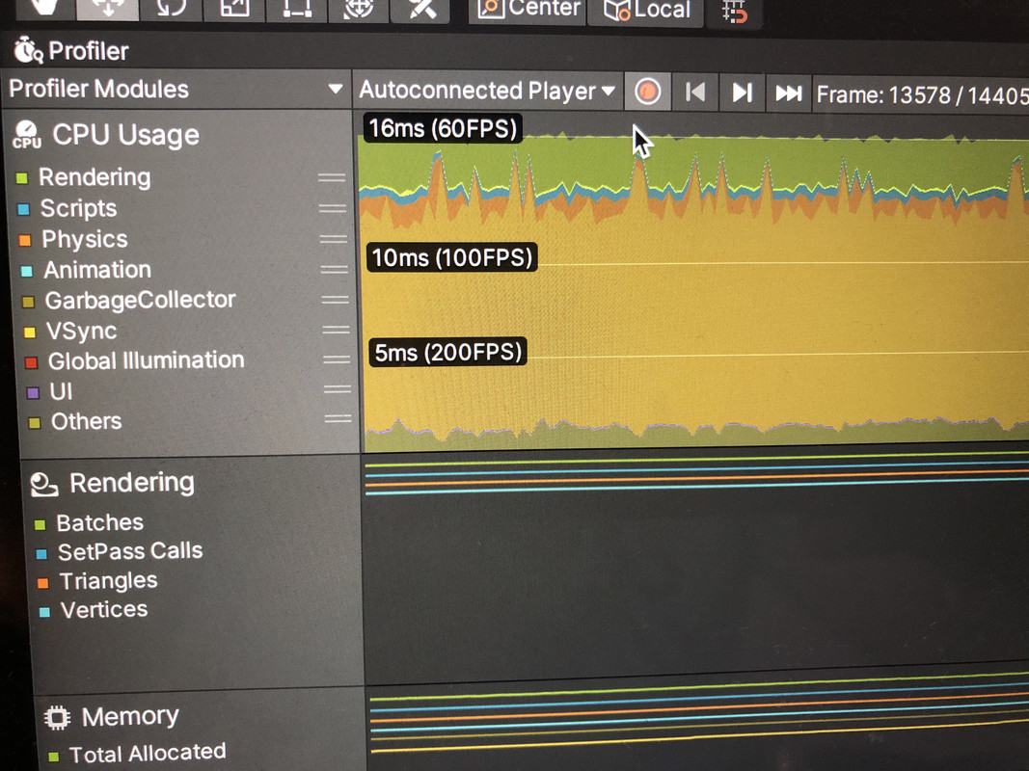The height and width of the screenshot is (771, 1029).
Task: Toggle the Animation category swatch
Action: pyautogui.click(x=26, y=271)
